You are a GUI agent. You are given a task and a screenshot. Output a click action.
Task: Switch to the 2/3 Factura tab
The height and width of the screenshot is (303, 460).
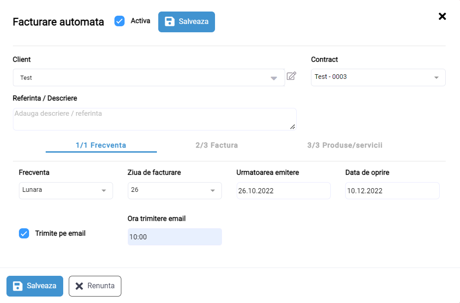pyautogui.click(x=217, y=145)
